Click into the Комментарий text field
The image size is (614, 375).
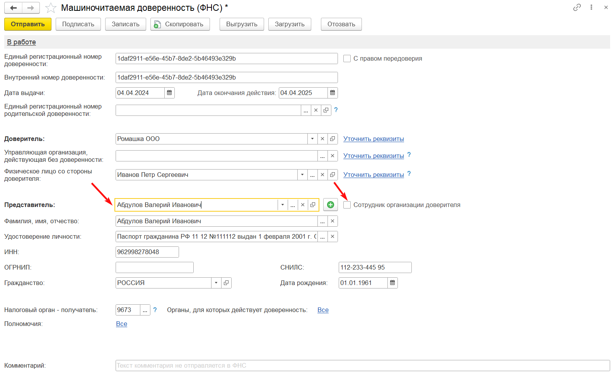[362, 365]
